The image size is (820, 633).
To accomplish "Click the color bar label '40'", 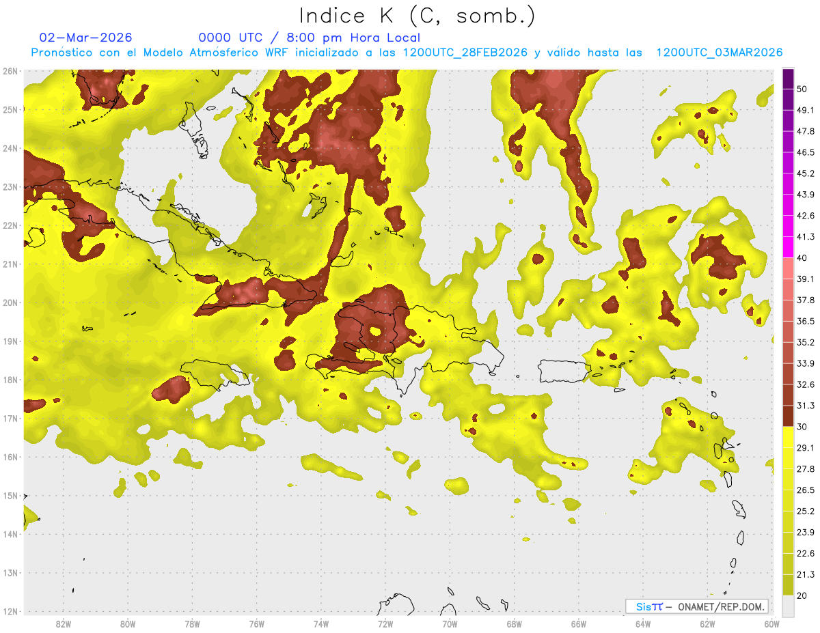I will [802, 258].
